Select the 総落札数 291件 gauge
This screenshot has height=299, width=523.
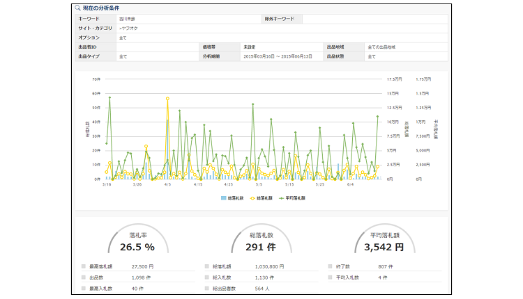point(261,241)
